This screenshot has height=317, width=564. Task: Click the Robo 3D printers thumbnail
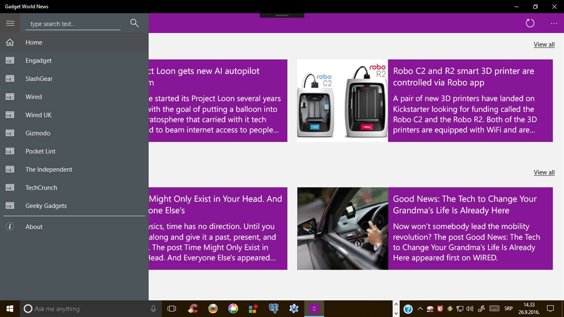point(343,101)
